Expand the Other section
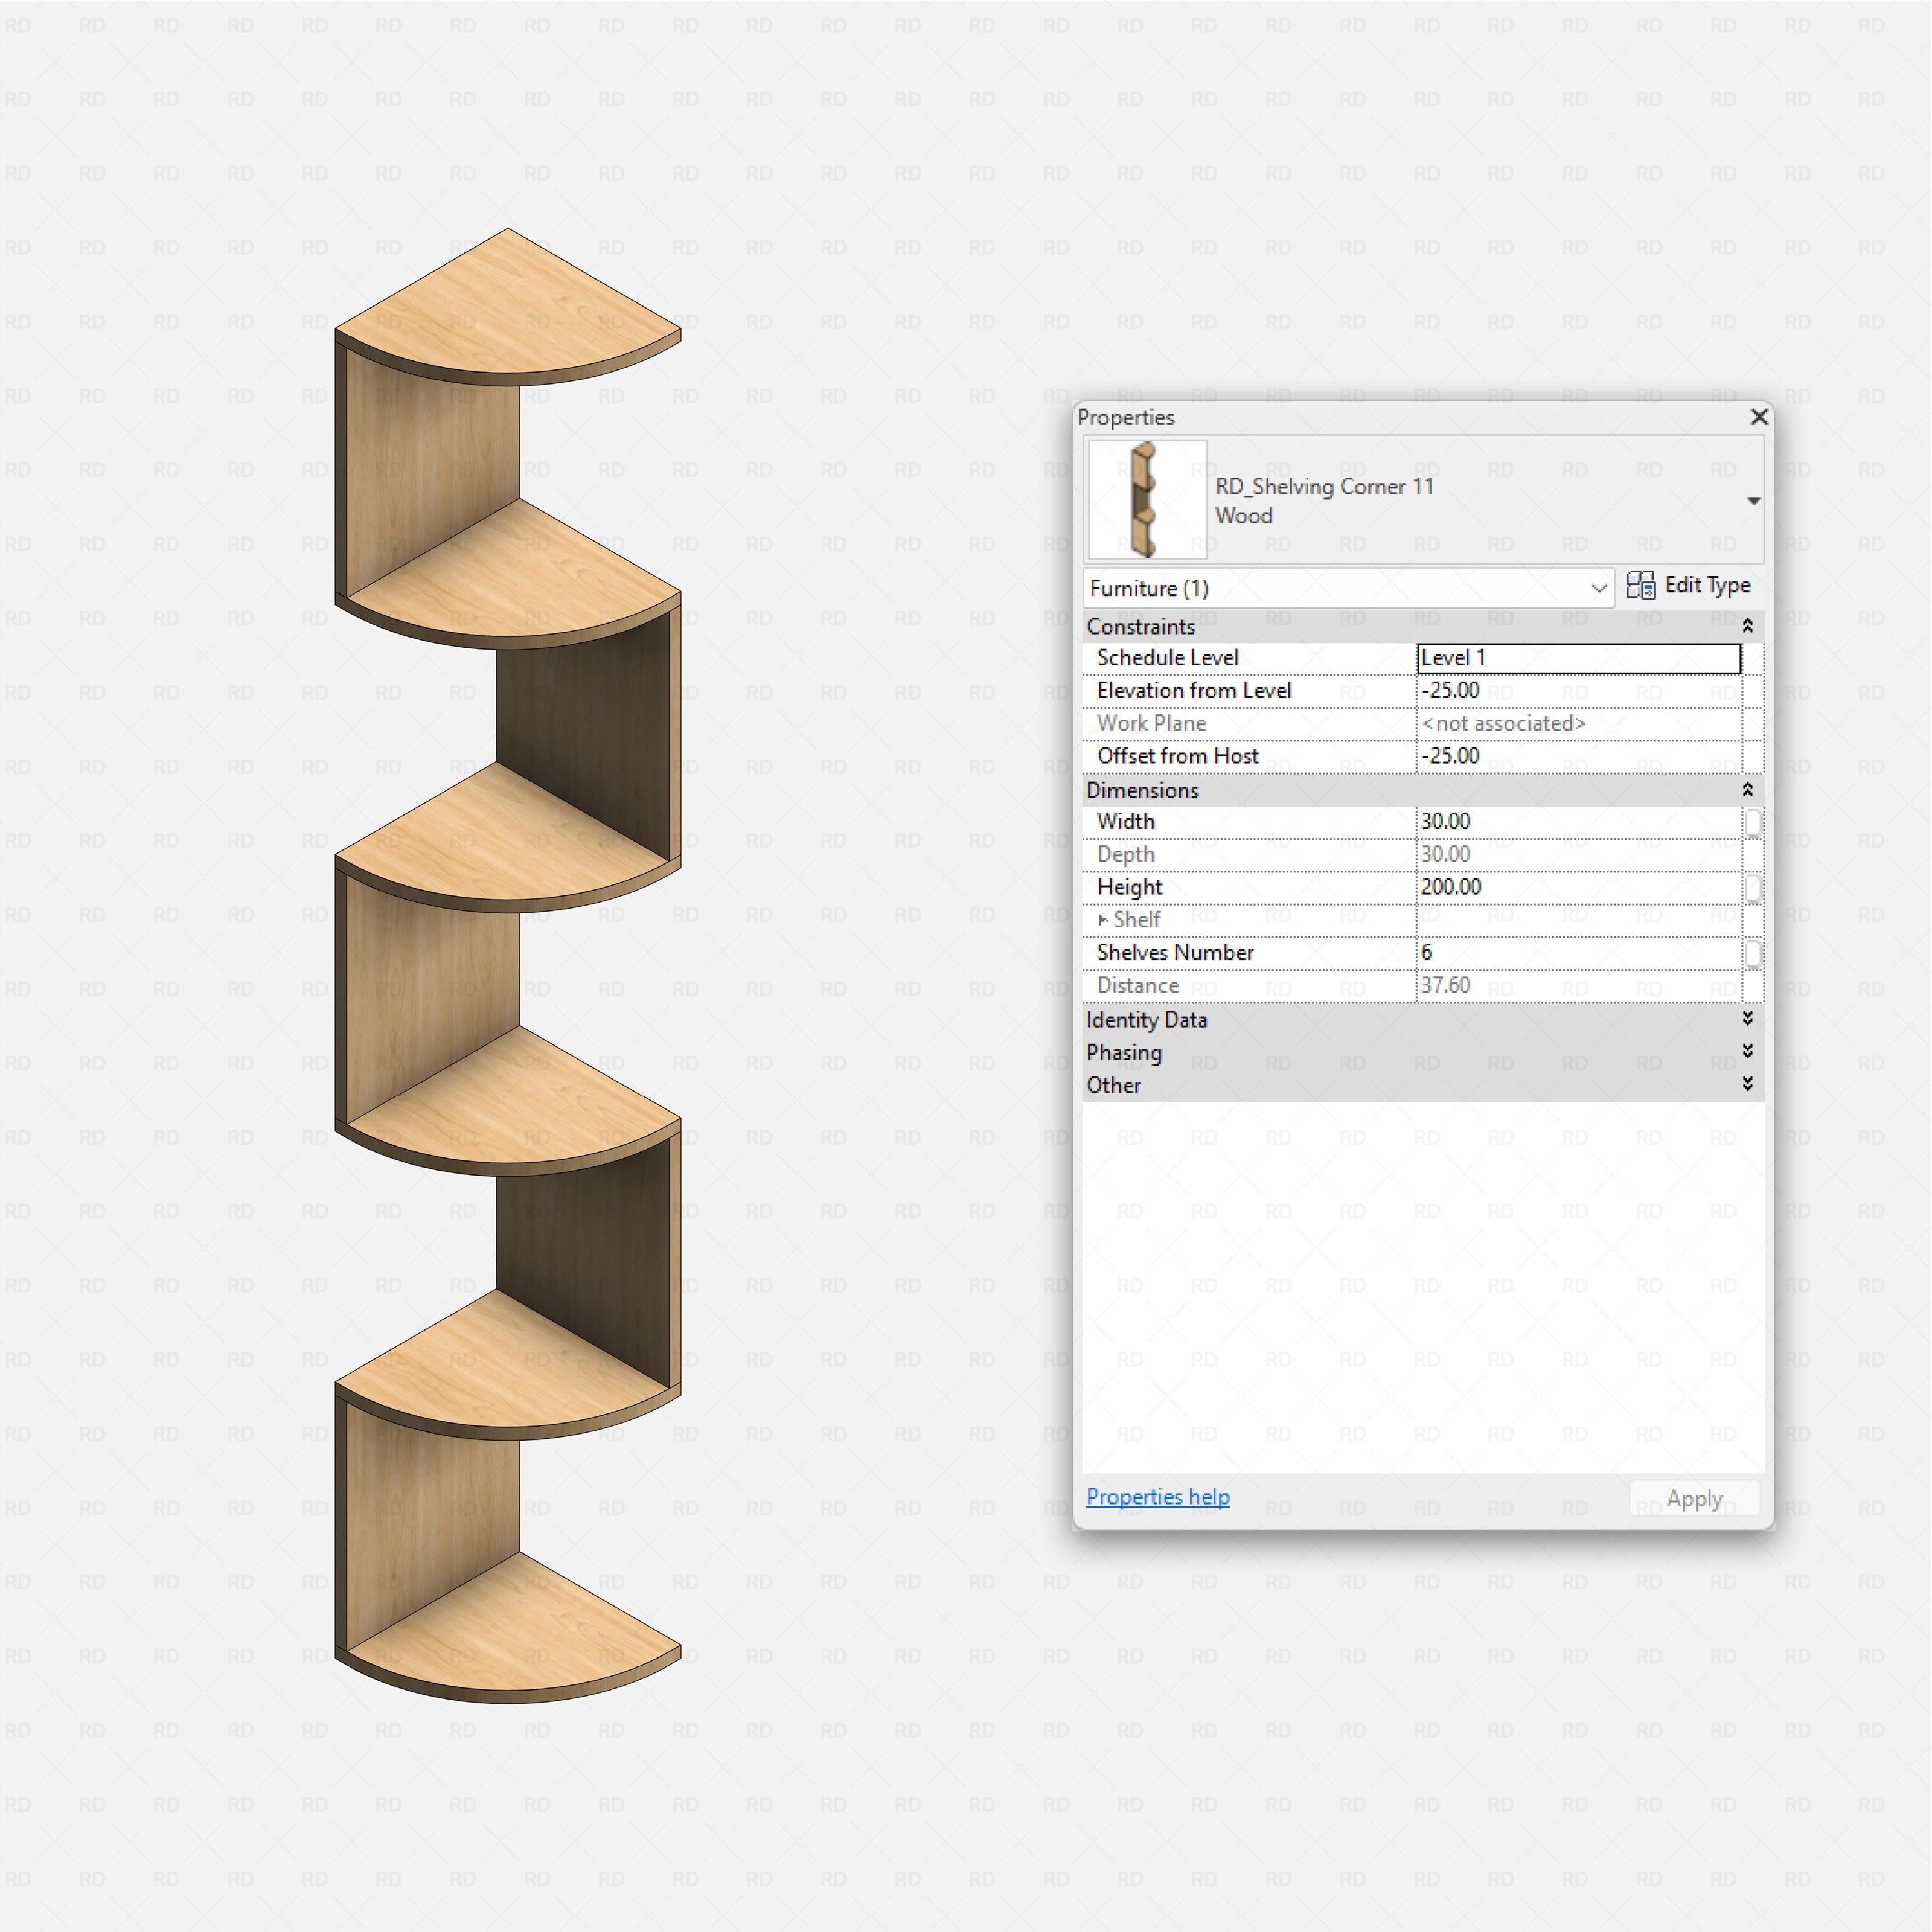This screenshot has height=1932, width=1932. pyautogui.click(x=1748, y=1084)
